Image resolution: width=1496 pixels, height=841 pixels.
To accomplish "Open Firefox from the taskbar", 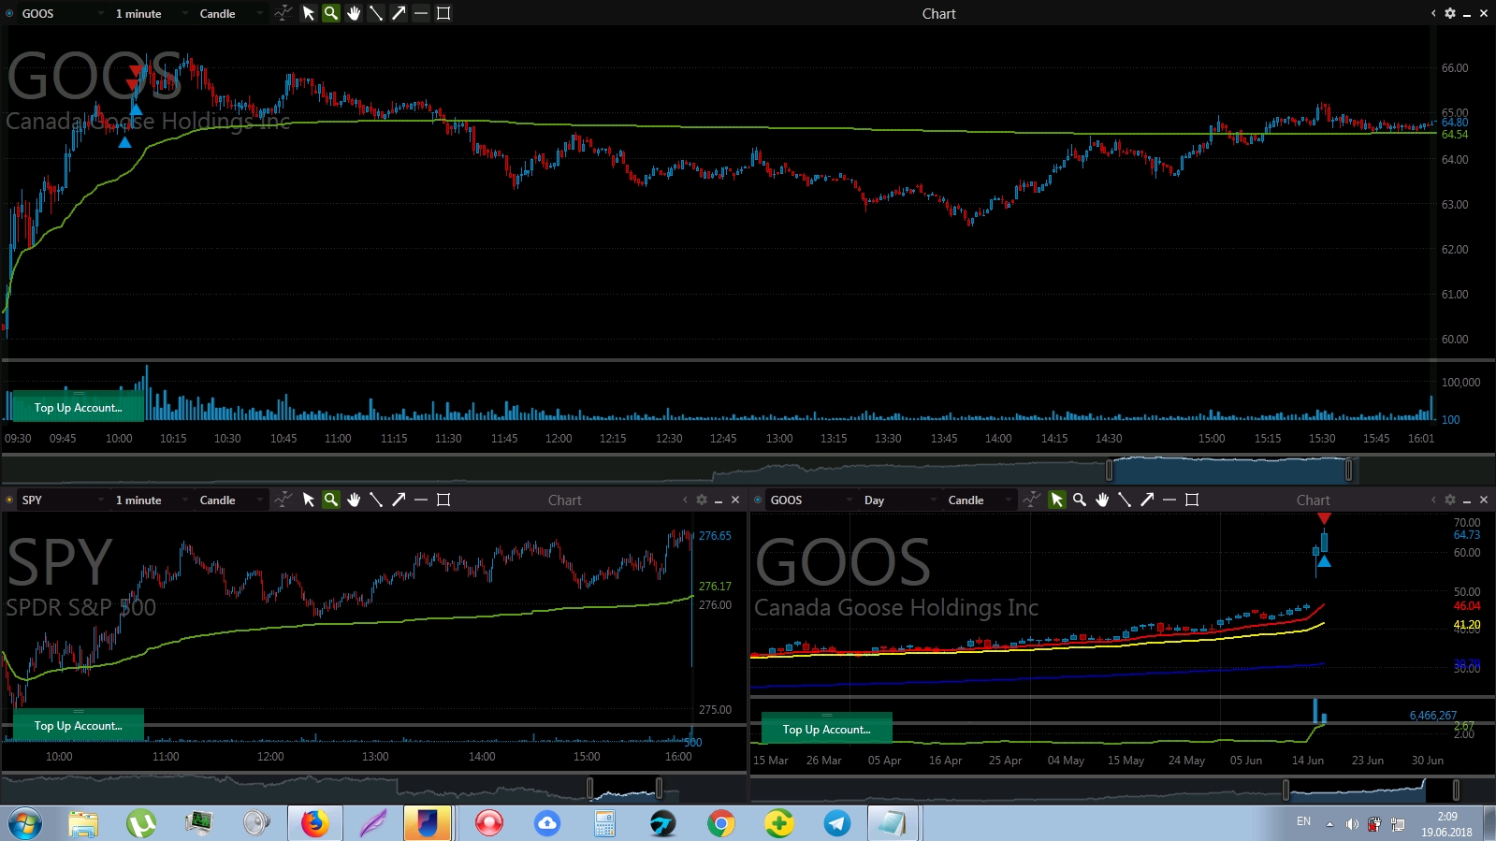I will click(x=314, y=823).
